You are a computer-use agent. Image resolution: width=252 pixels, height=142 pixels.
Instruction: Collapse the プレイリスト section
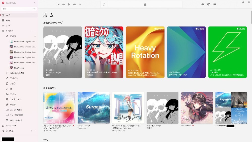35,131
